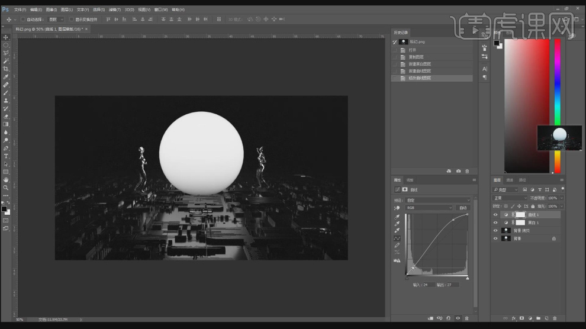Reset the curves adjustment to defaults
This screenshot has width=586, height=329.
[448, 318]
